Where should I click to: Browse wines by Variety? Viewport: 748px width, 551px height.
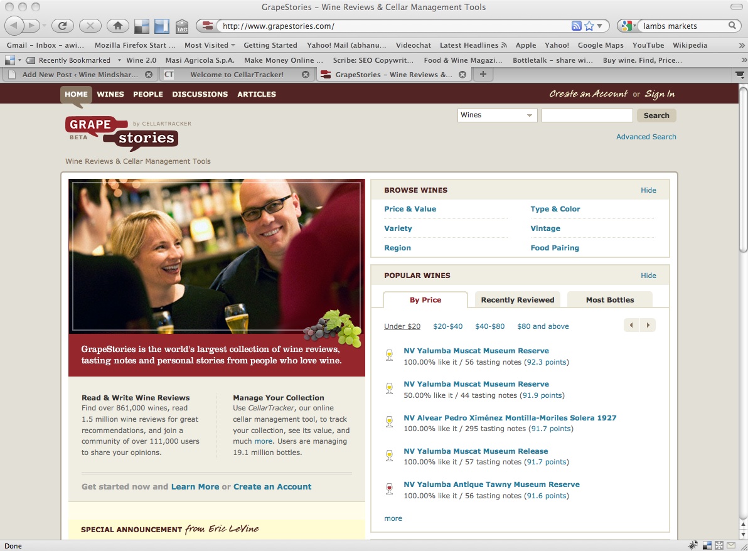(x=398, y=228)
